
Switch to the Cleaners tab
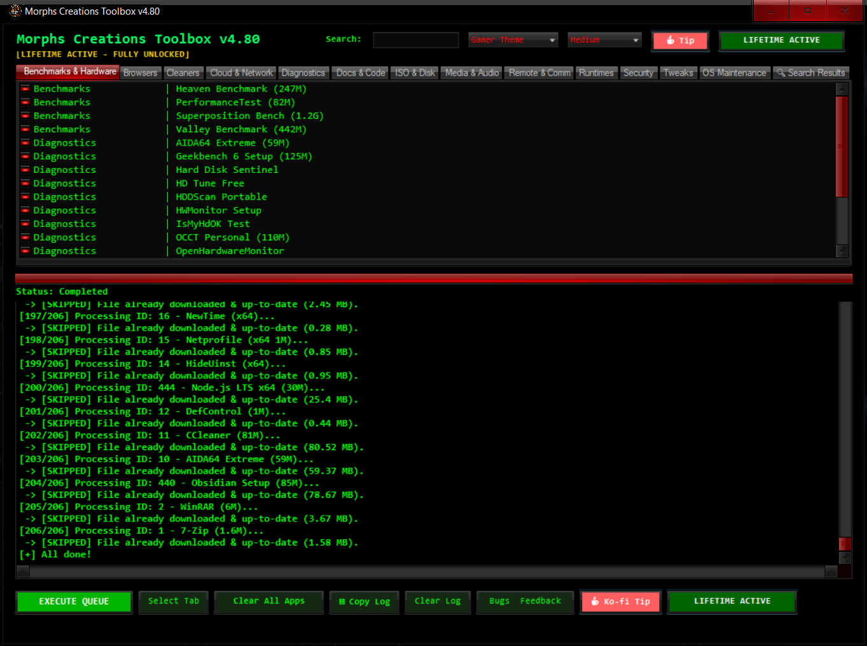[183, 73]
